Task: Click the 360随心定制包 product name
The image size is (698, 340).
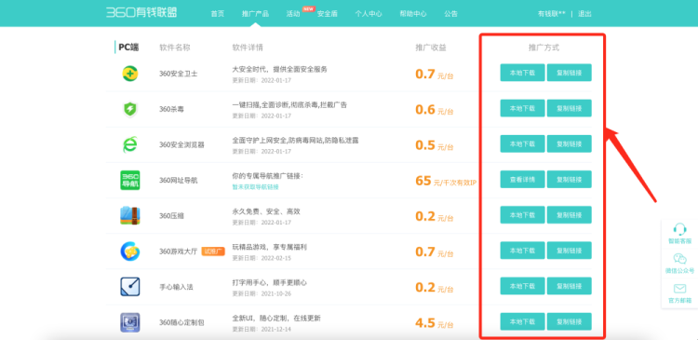Action: [181, 322]
